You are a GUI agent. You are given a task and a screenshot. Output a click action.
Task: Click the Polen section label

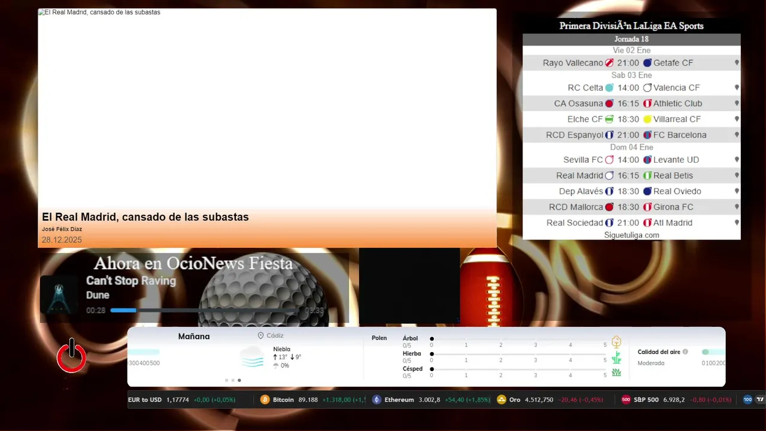(379, 338)
